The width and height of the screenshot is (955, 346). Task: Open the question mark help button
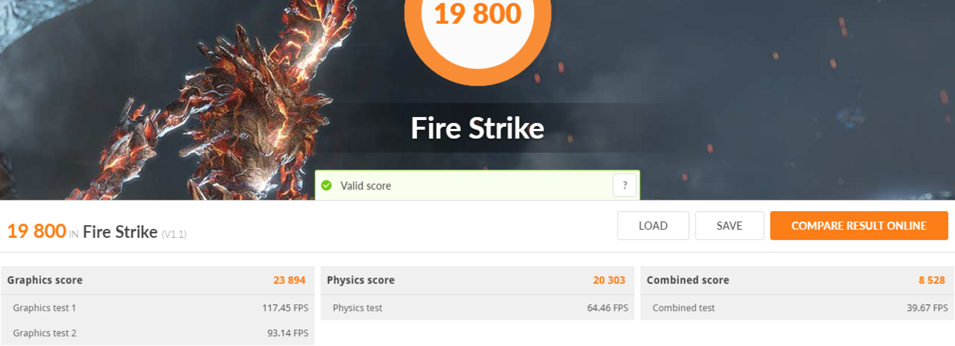(624, 185)
